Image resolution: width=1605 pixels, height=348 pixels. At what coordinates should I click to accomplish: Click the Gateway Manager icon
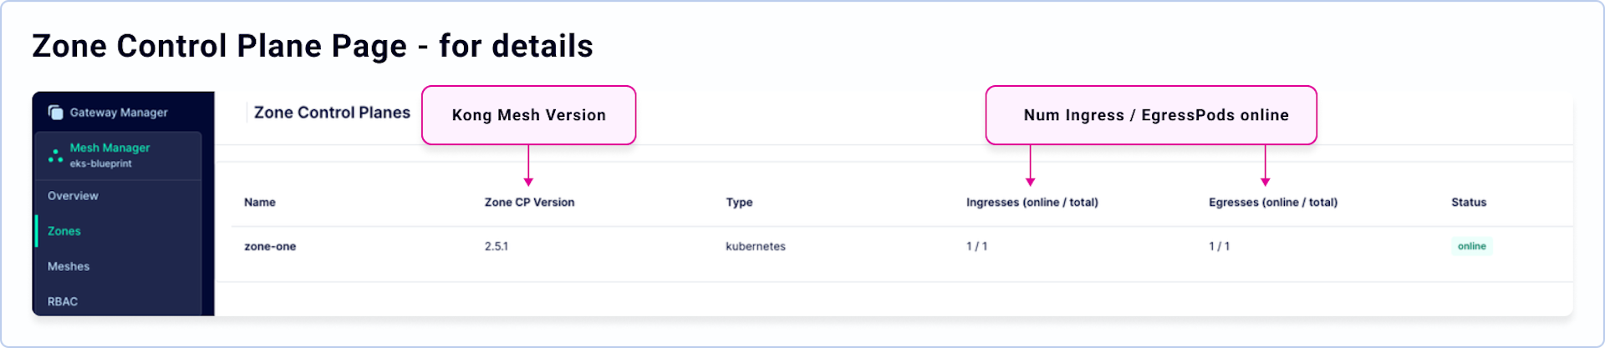coord(56,113)
